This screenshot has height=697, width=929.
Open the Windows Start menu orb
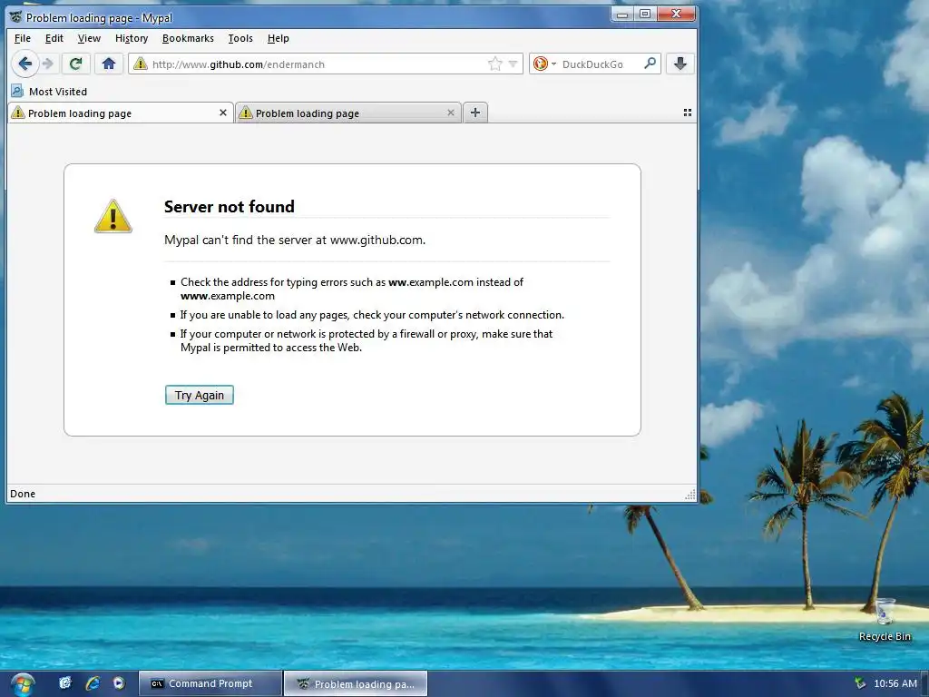[22, 684]
